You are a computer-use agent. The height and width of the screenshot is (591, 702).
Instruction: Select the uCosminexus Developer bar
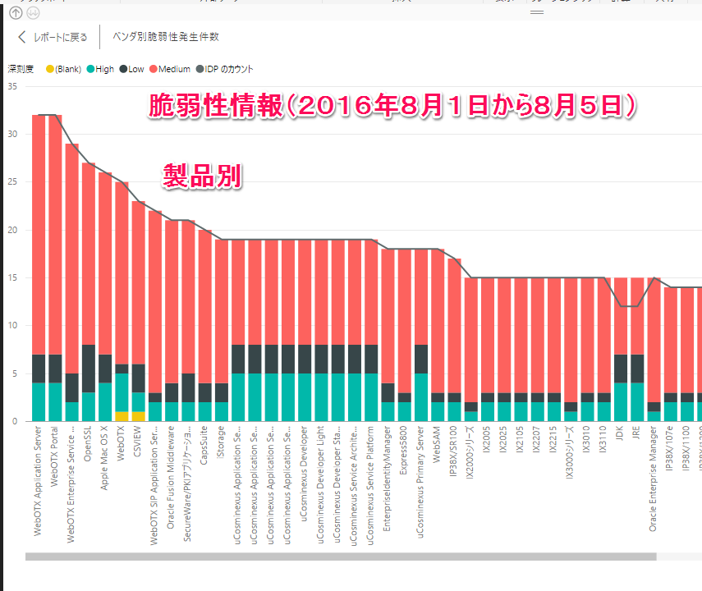[305, 331]
